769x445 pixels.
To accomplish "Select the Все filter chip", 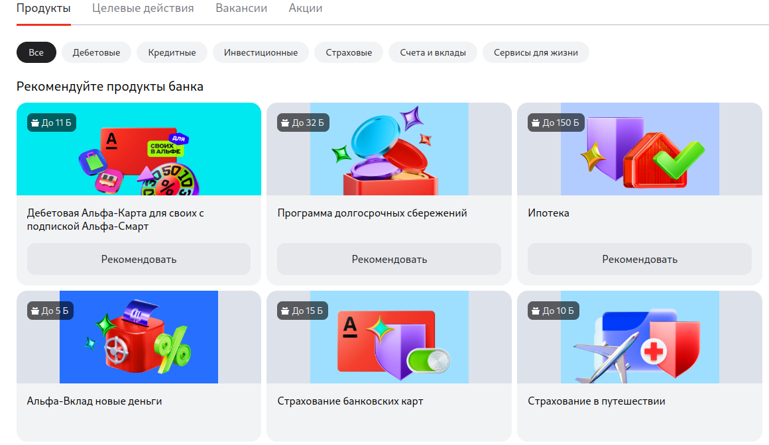I will click(36, 52).
